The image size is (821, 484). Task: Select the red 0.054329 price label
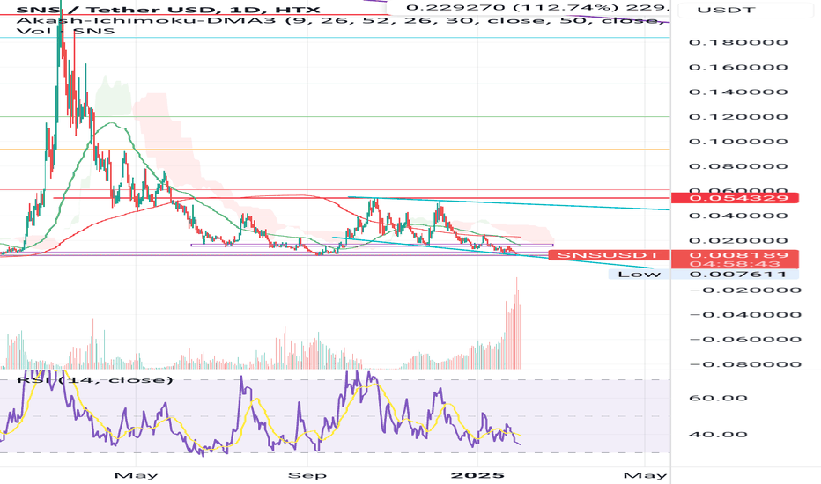(x=735, y=198)
